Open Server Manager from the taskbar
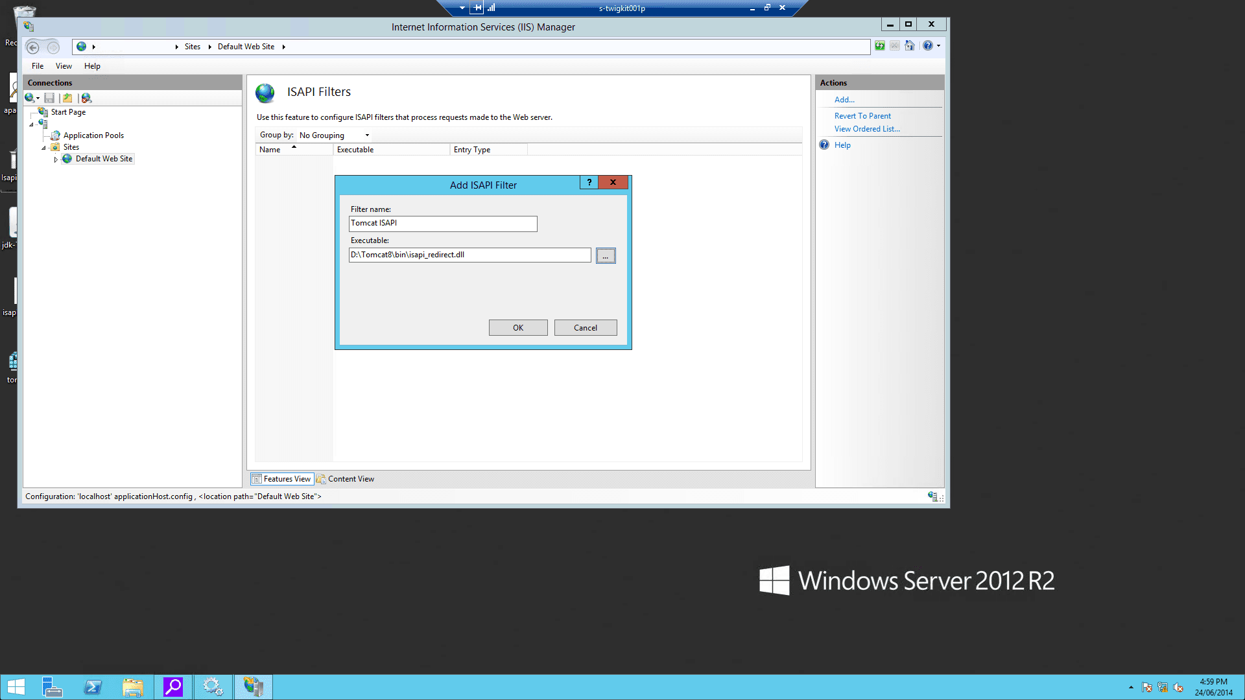Viewport: 1245px width, 700px height. pyautogui.click(x=52, y=687)
